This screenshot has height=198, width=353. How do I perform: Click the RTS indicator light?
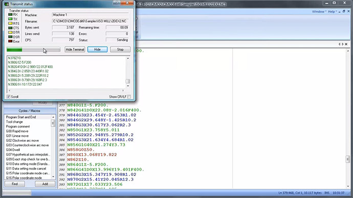(x=10, y=23)
